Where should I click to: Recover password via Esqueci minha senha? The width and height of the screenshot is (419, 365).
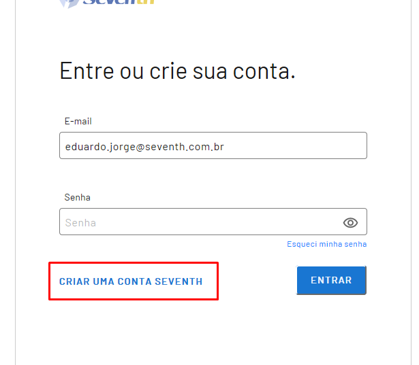pos(326,244)
